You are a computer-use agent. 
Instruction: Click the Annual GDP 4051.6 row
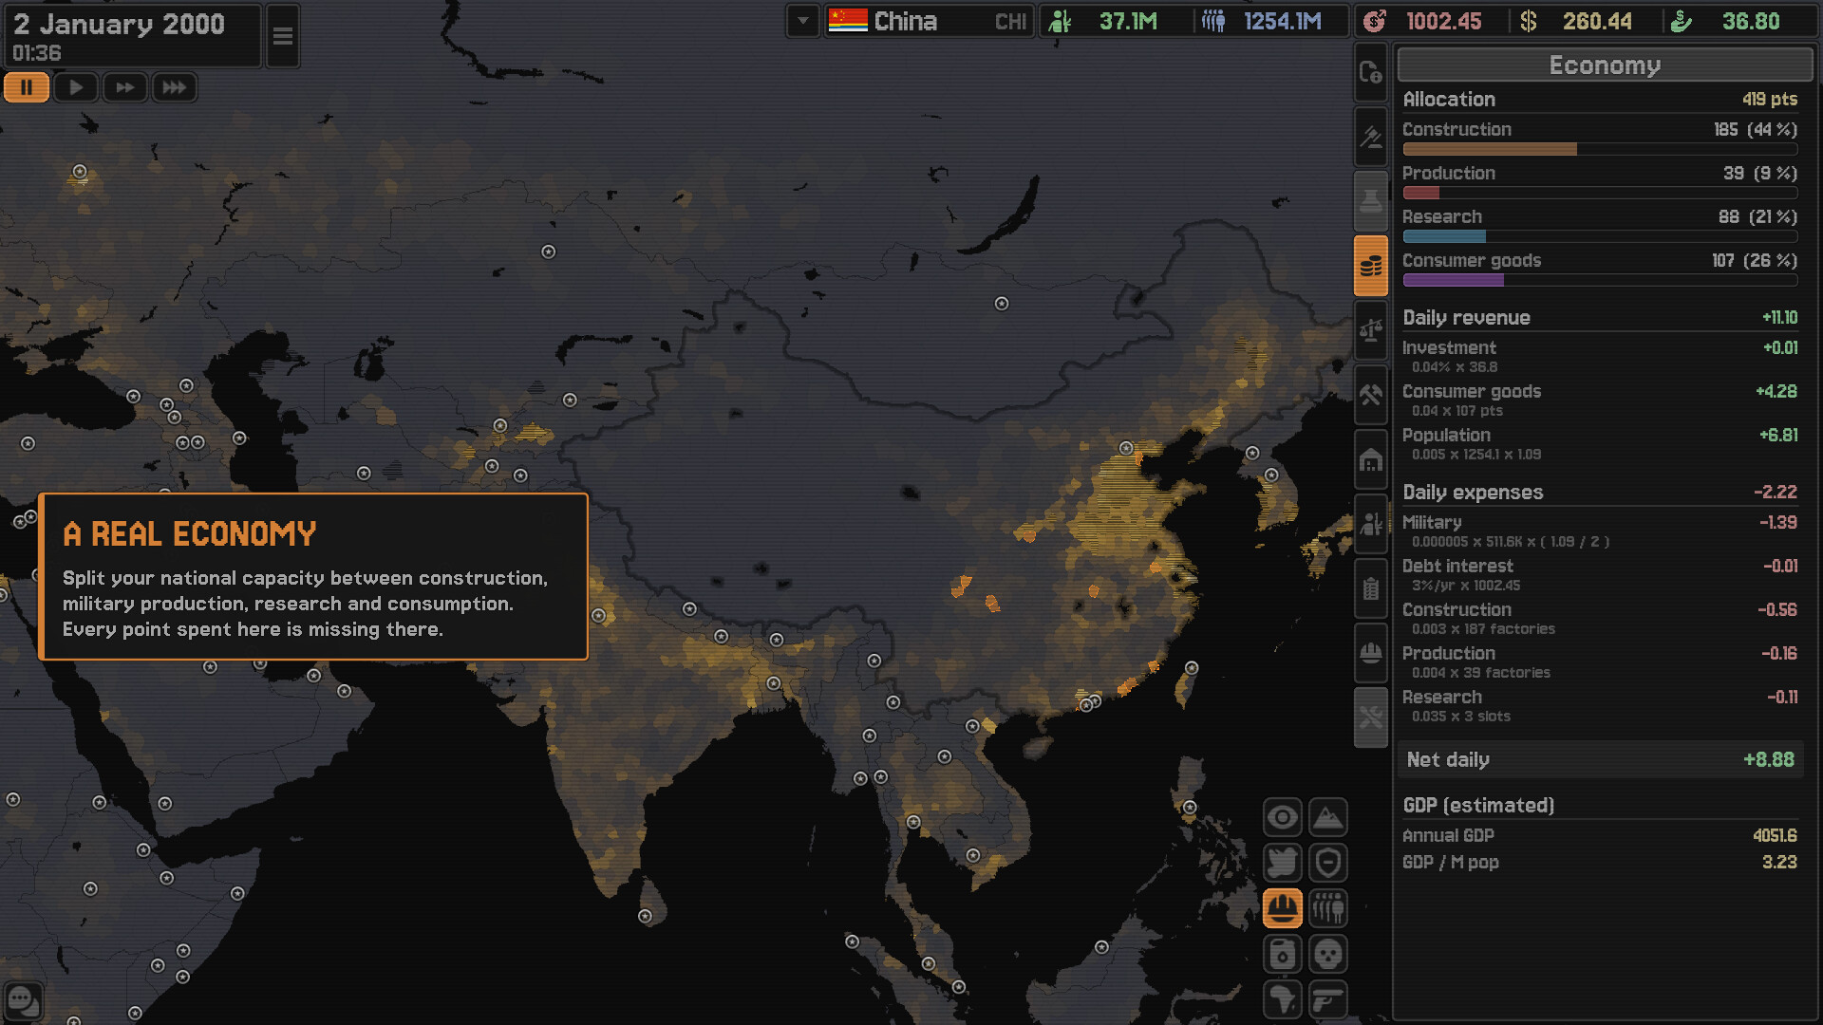(x=1600, y=835)
